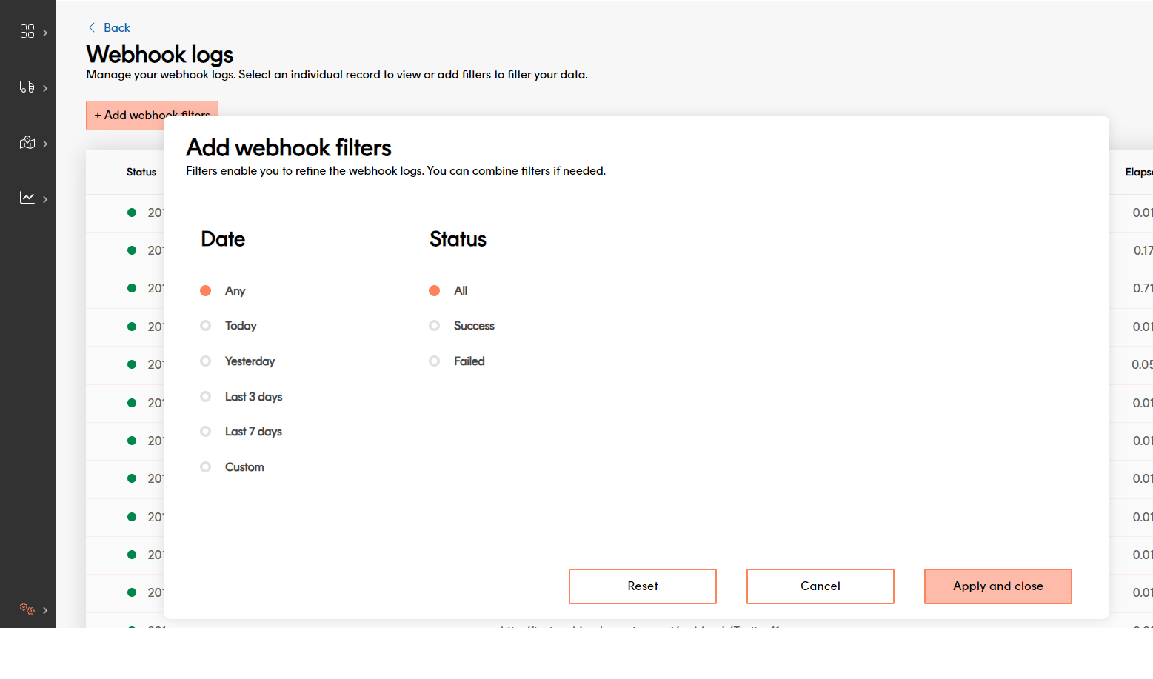Click the delivery truck icon in sidebar
The height and width of the screenshot is (679, 1153).
point(27,87)
